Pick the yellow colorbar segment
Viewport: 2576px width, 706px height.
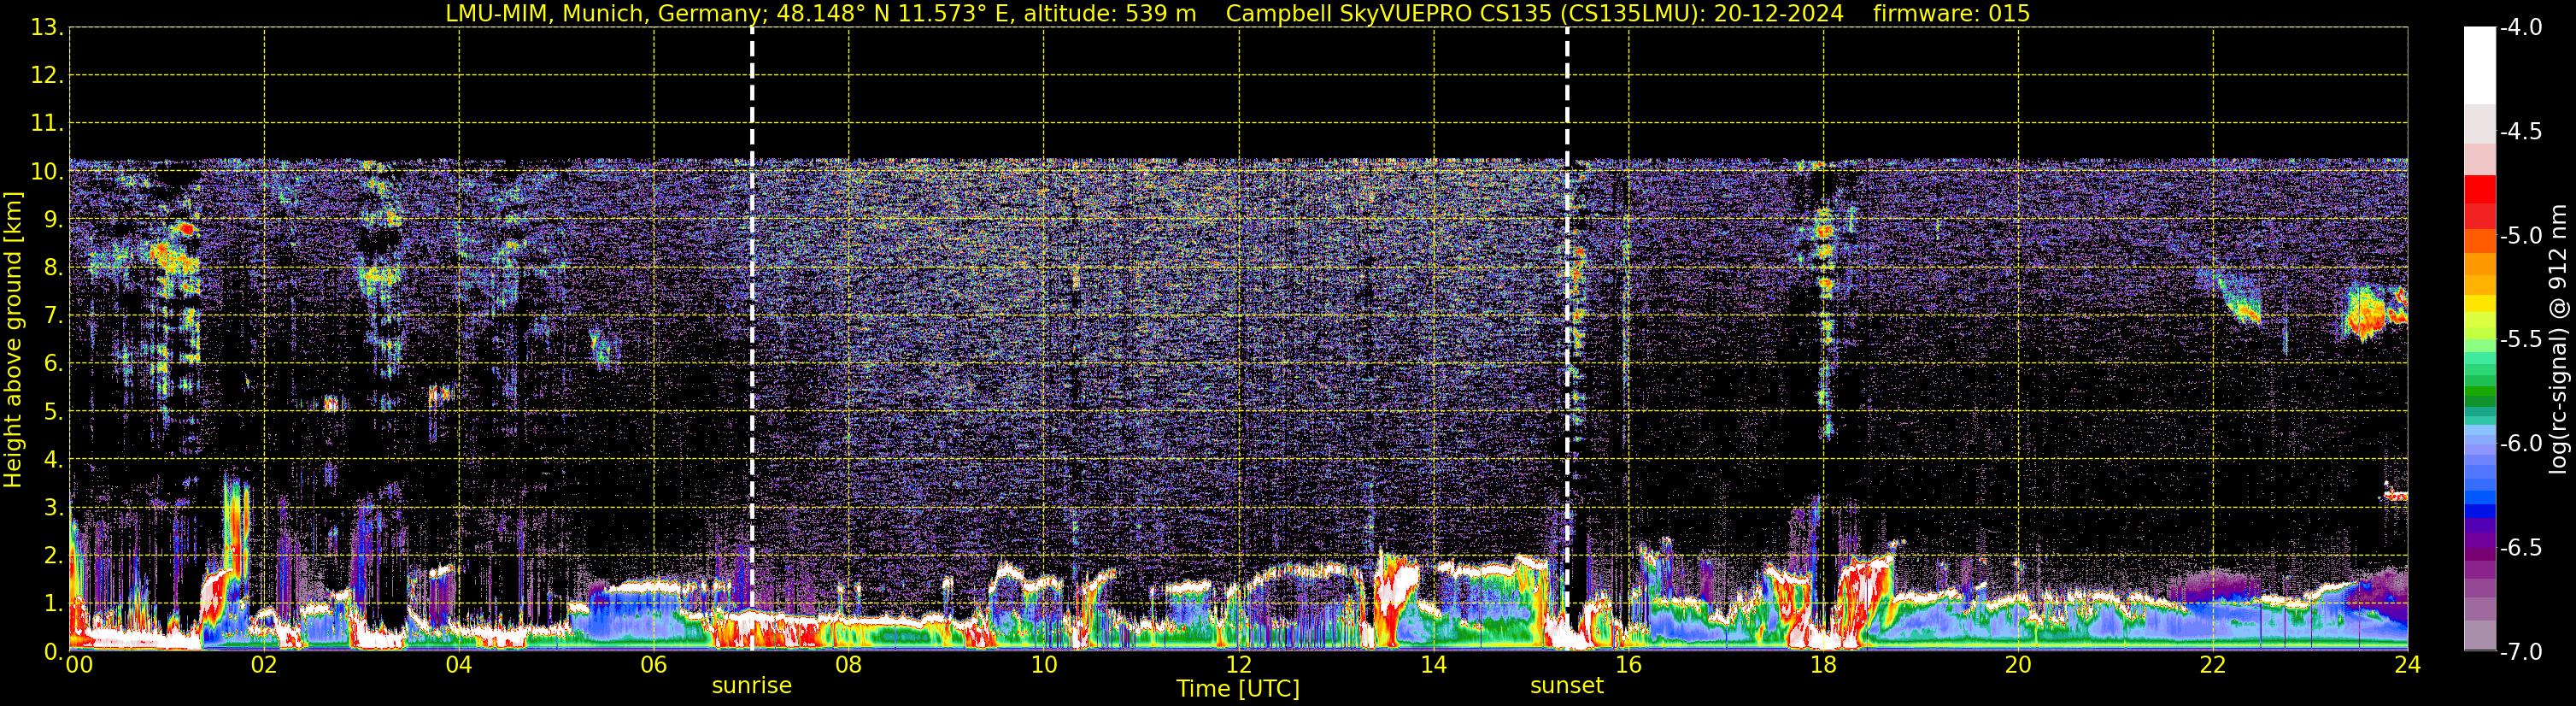2479,303
